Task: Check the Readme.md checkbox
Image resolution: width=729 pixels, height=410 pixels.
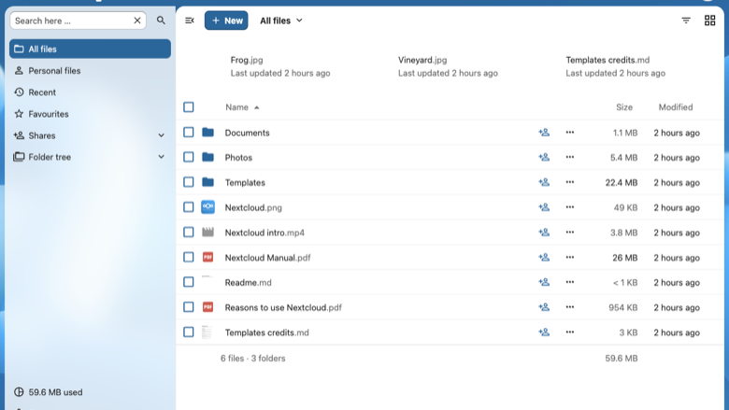Action: [188, 282]
